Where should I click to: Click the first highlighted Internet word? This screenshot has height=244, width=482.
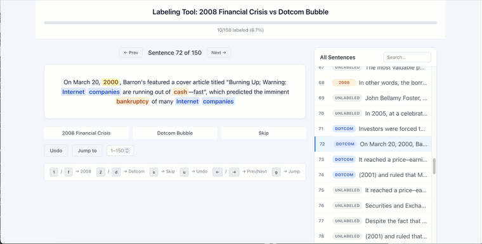click(x=74, y=92)
